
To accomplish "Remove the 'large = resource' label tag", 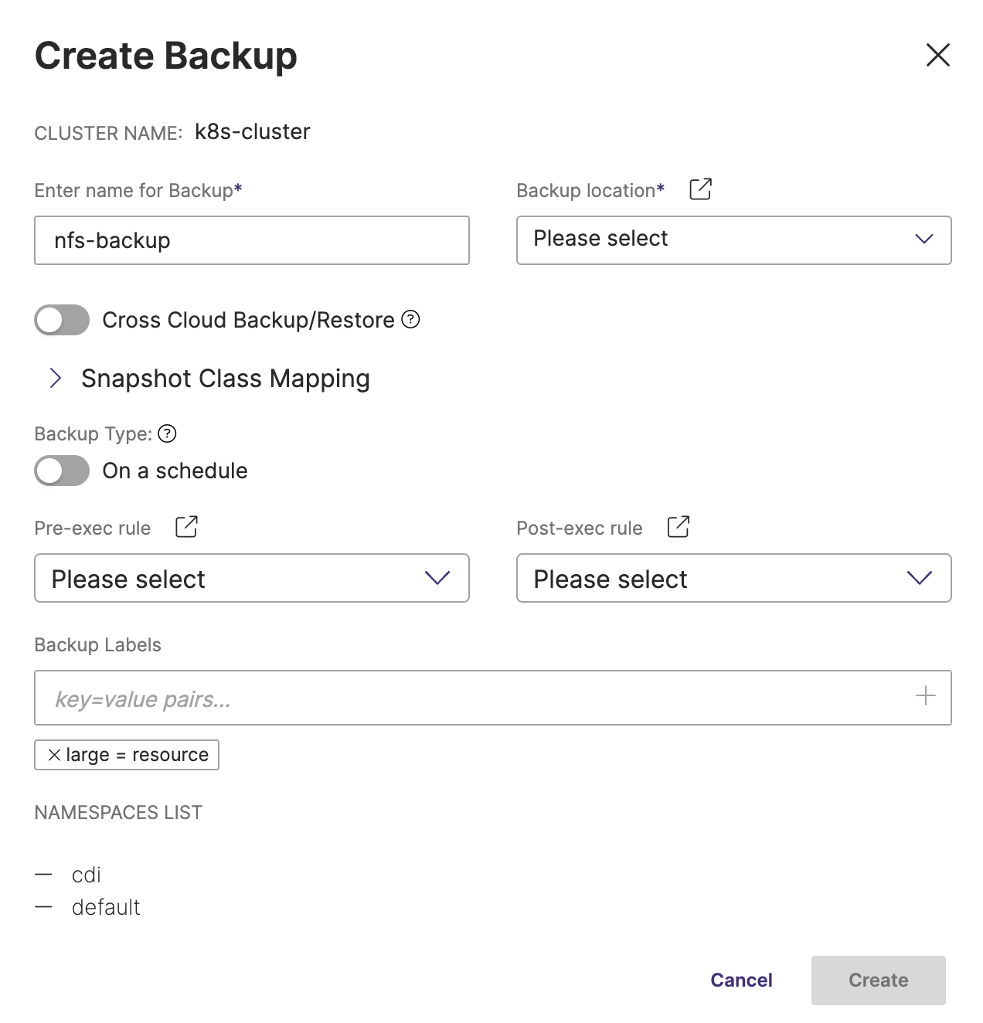I will 54,755.
